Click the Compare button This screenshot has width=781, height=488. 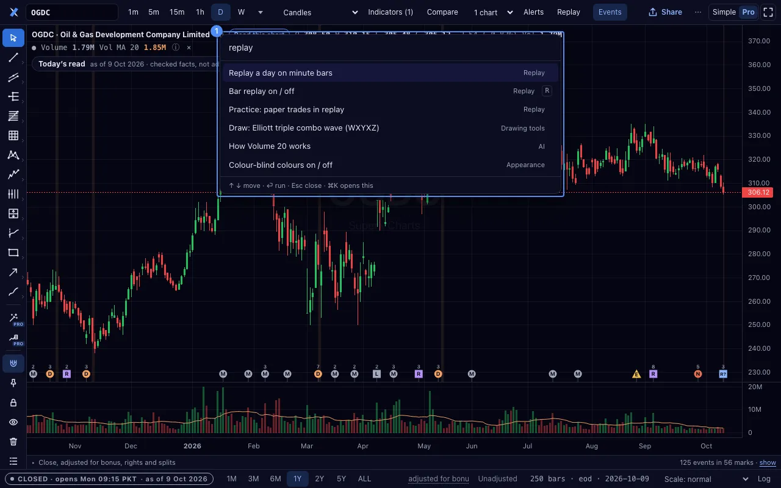pyautogui.click(x=442, y=12)
